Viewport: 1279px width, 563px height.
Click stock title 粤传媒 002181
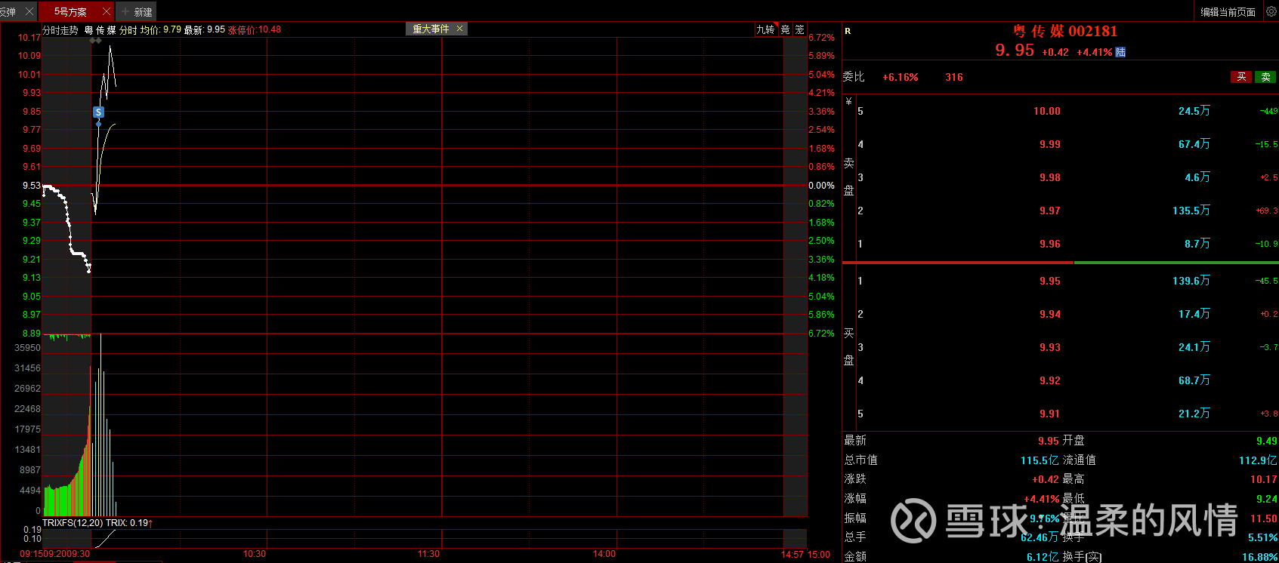(x=1065, y=31)
